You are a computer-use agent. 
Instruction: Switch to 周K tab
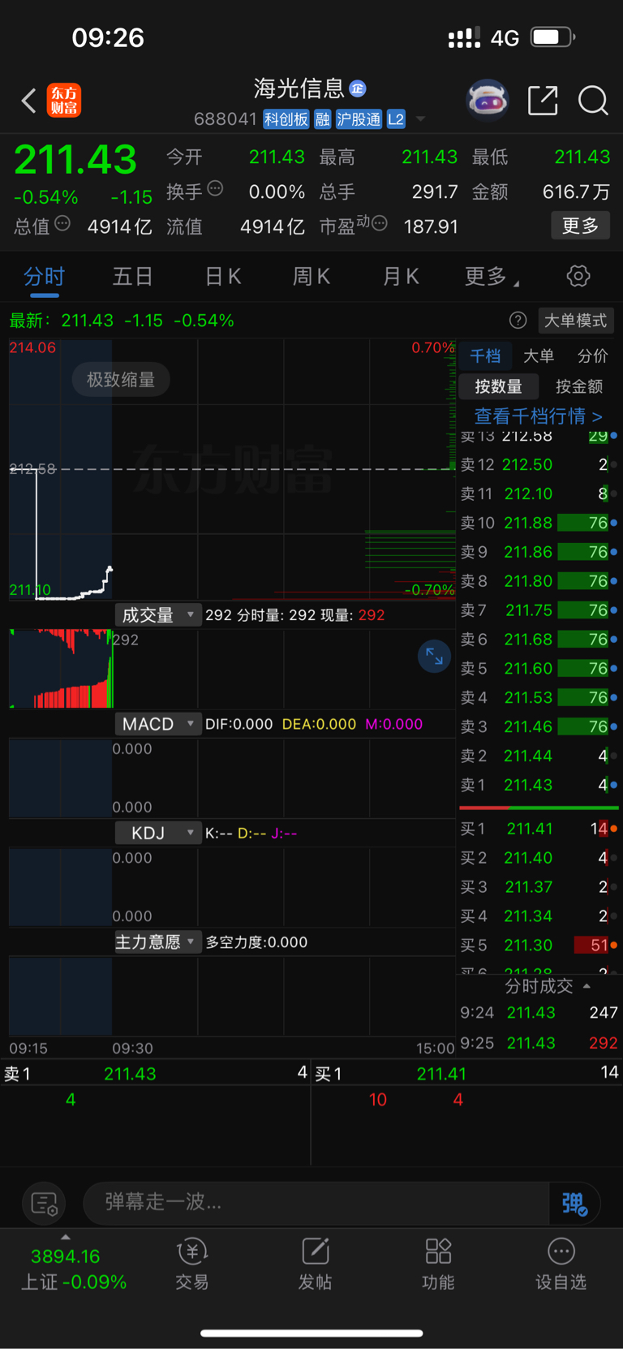point(311,277)
